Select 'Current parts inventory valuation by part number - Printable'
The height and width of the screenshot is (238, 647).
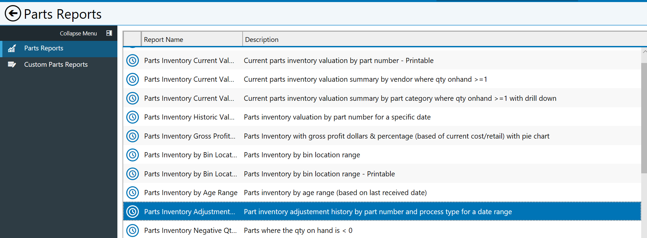coord(339,61)
